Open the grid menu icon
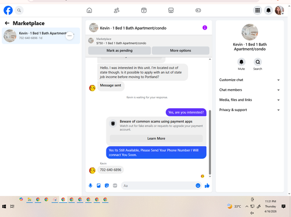Image resolution: width=291 pixels, height=217 pixels. 257,10
